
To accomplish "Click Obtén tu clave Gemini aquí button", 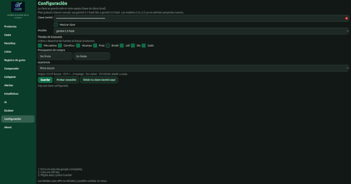I will (x=99, y=80).
